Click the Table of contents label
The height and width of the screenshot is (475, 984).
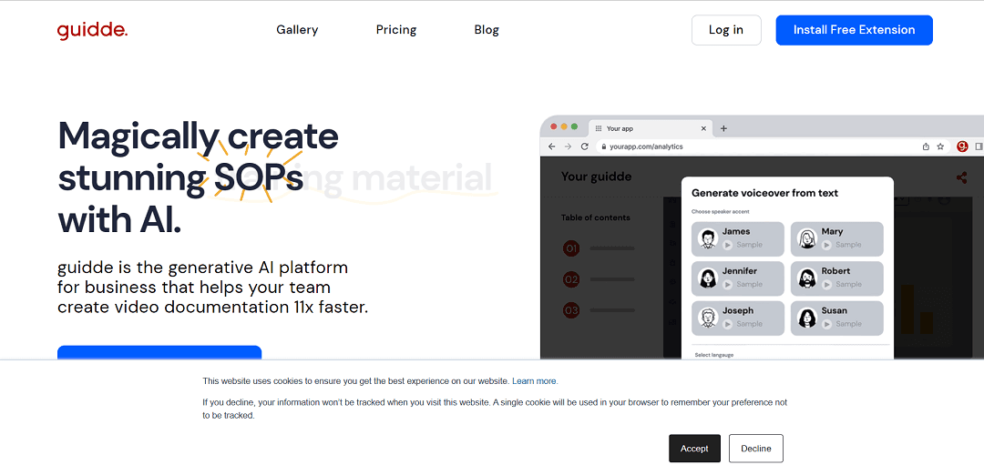pos(596,217)
